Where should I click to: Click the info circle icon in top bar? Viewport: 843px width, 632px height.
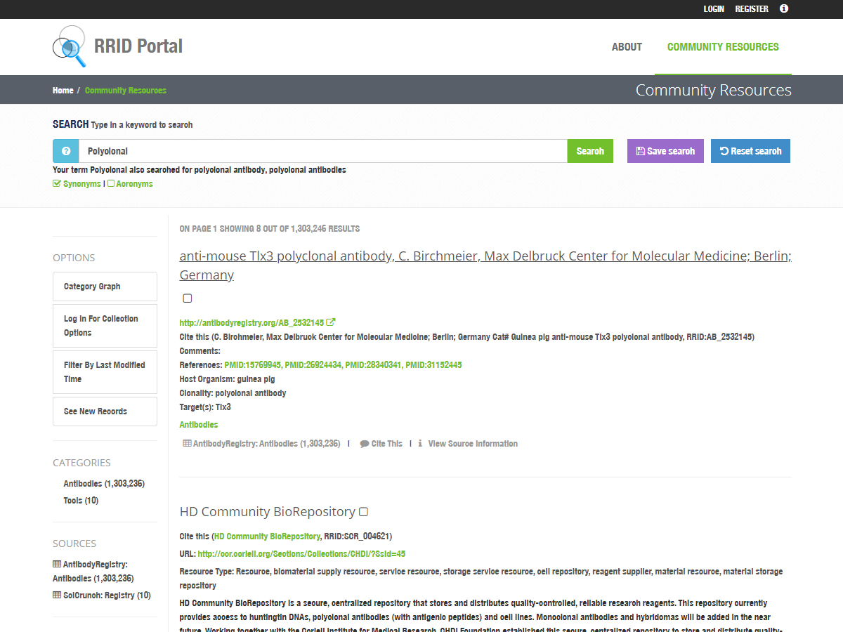pos(784,9)
